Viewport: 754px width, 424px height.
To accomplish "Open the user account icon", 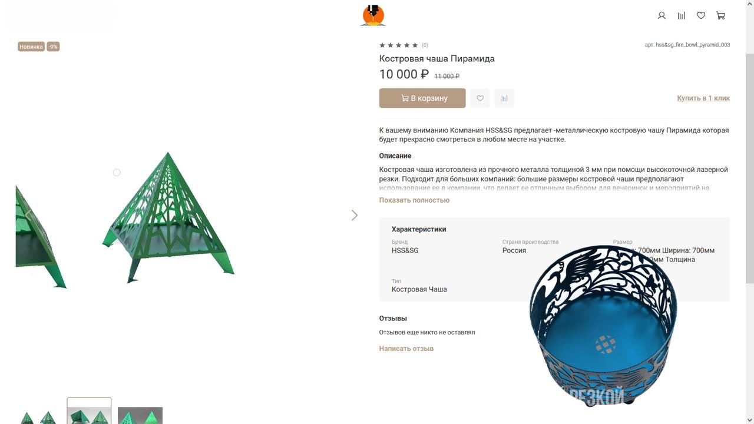I will pyautogui.click(x=662, y=16).
